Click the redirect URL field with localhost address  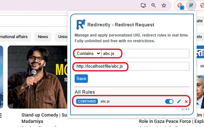tap(132, 66)
